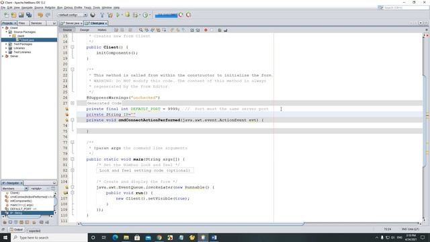Open the Run Project dropdown arrow

pos(122,15)
